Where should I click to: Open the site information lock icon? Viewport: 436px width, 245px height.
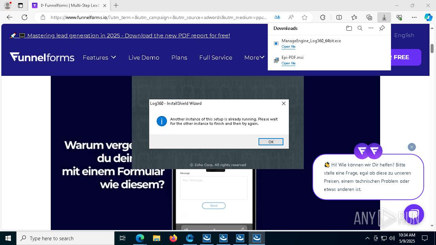coord(43,17)
